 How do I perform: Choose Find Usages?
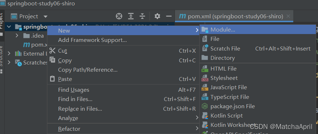pos(123,90)
